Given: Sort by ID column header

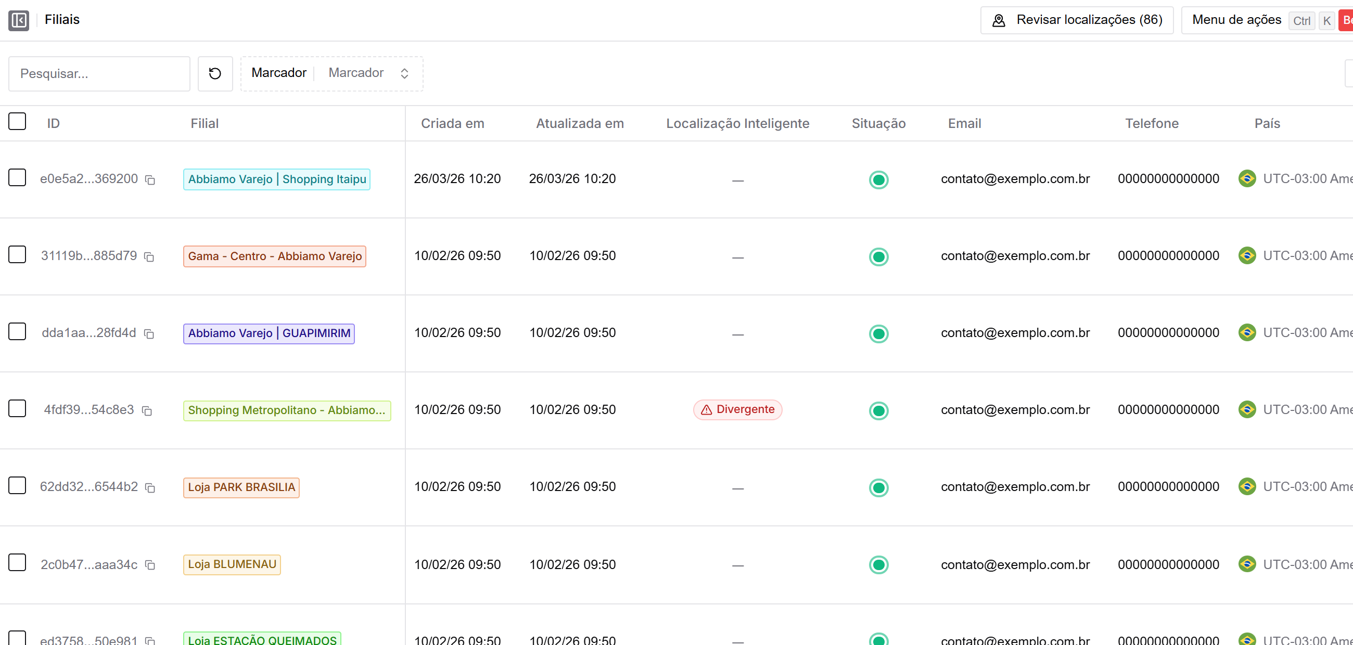Looking at the screenshot, I should click(54, 123).
